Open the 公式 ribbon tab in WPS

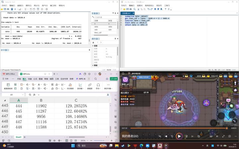point(35,79)
